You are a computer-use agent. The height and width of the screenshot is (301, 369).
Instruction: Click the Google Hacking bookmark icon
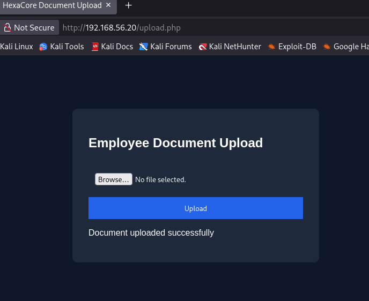tap(327, 47)
